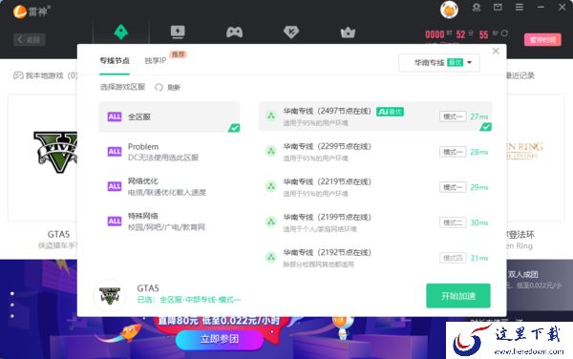
Task: Open the monitor lightning icon tab
Action: click(x=178, y=32)
